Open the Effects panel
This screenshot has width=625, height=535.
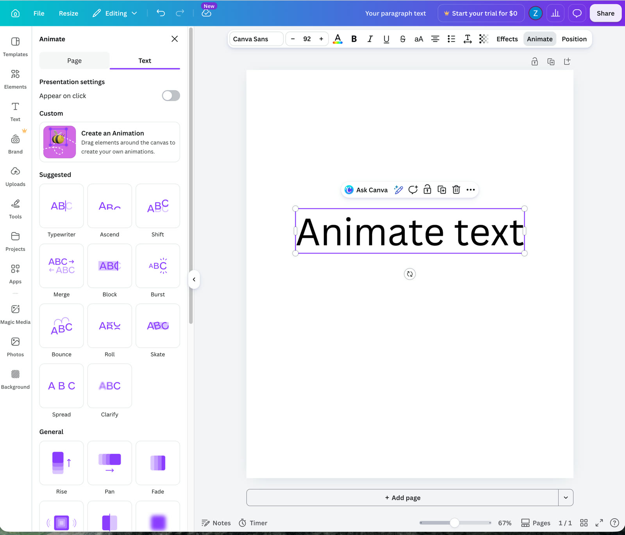click(507, 39)
